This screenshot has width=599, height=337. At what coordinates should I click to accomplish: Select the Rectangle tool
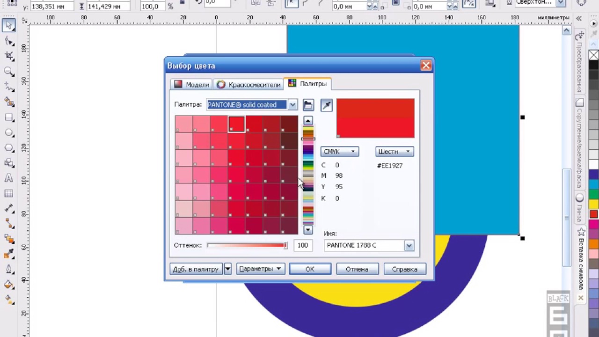coord(8,117)
